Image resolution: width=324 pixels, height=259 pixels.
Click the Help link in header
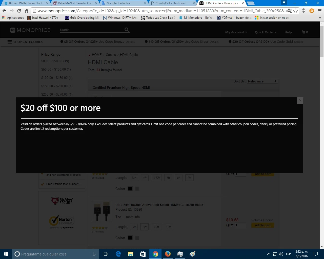pos(288,32)
